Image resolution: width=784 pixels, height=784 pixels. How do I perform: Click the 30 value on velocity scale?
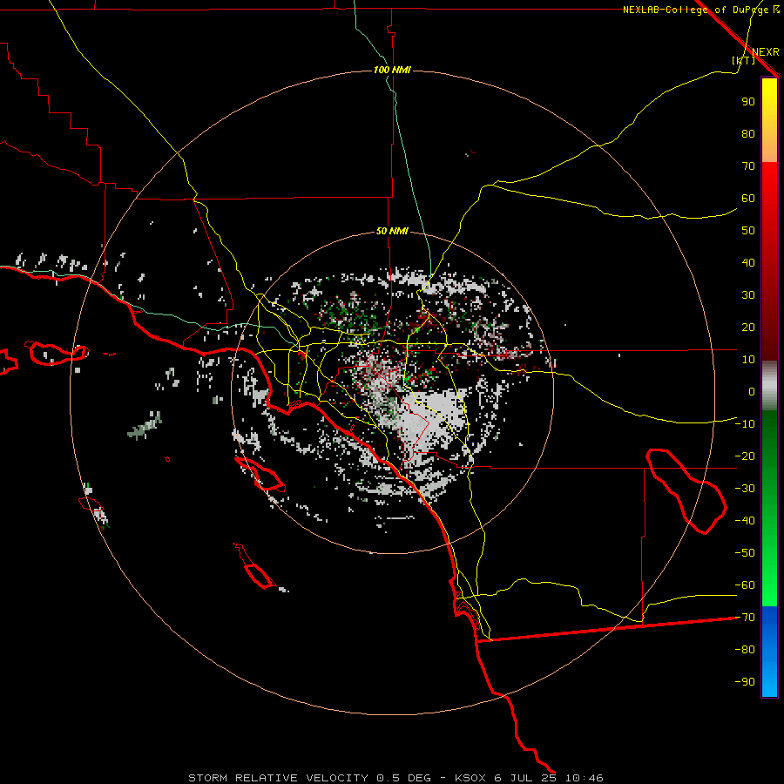(748, 295)
